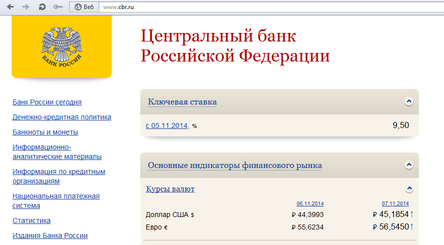Open the Статистика section
The image size is (444, 245).
click(x=32, y=220)
